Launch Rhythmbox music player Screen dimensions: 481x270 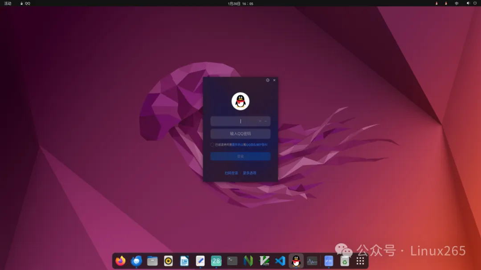pyautogui.click(x=168, y=261)
